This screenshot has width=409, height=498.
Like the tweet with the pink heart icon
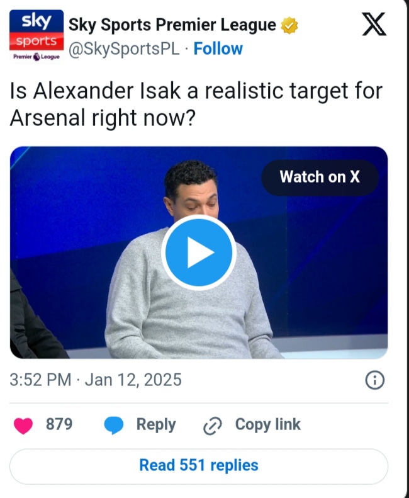24,426
